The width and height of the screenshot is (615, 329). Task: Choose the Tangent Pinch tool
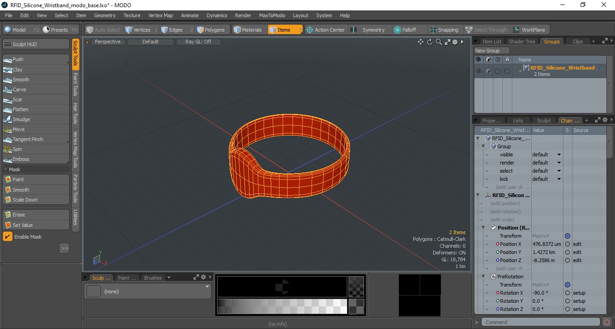(x=36, y=139)
